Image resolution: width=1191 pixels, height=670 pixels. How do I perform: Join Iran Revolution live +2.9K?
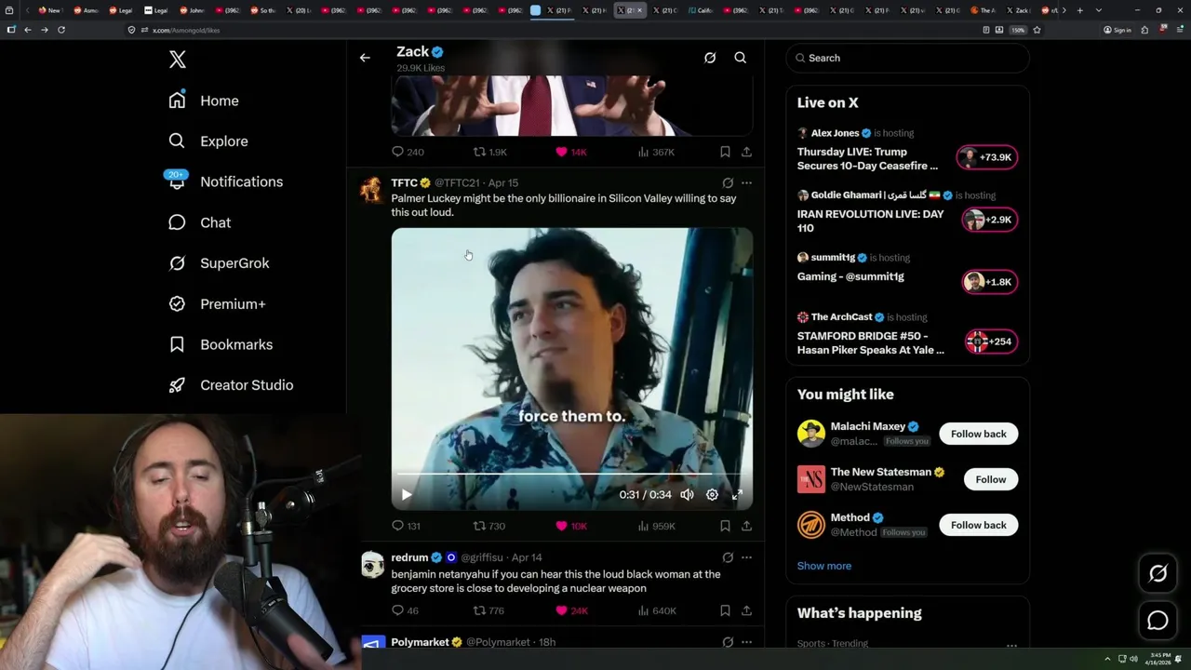[990, 220]
